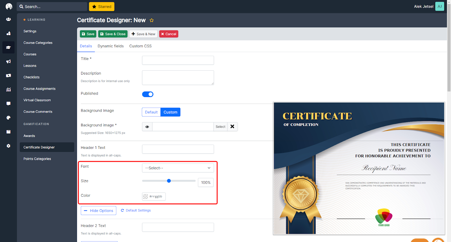
Task: Choose Custom background image option
Action: tap(170, 112)
